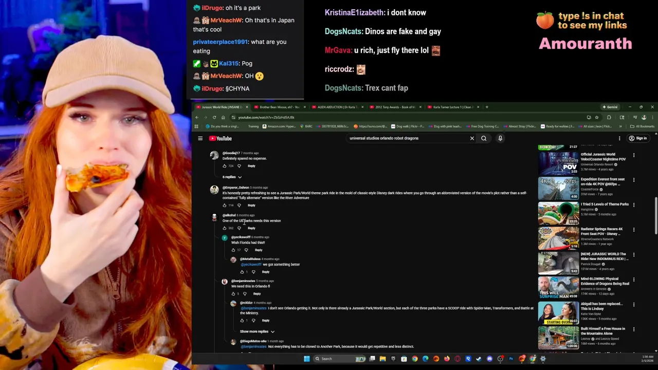
Task: Click the browser home icon
Action: click(x=223, y=117)
